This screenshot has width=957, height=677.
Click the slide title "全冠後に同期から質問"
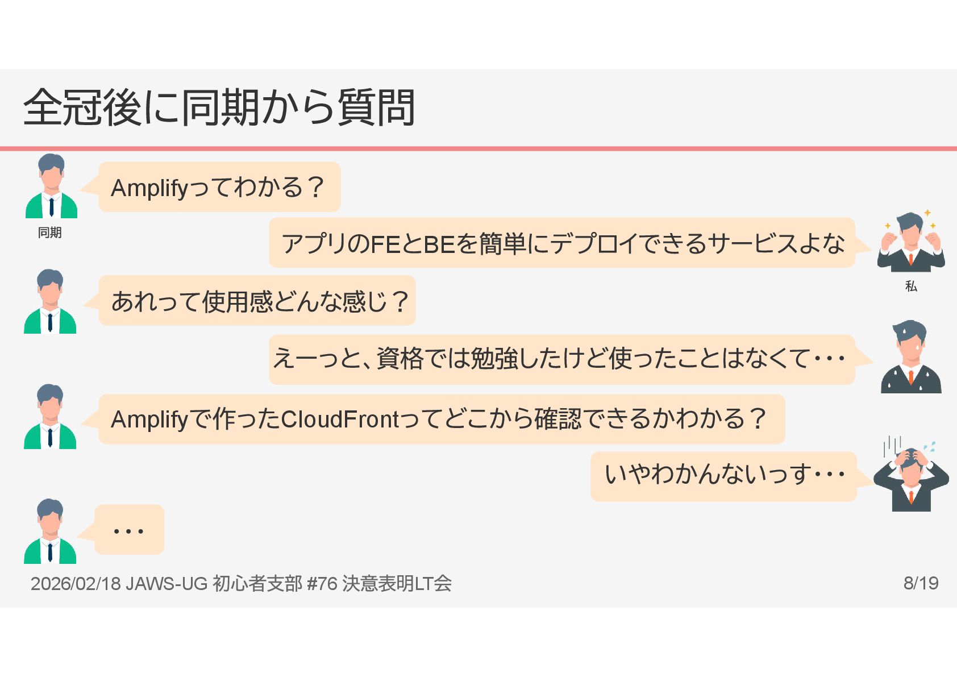click(219, 107)
